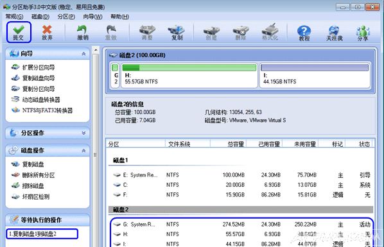The width and height of the screenshot is (384, 247).
Task: Click the 格式化 (Format) toolbar icon
Action: coord(270,33)
